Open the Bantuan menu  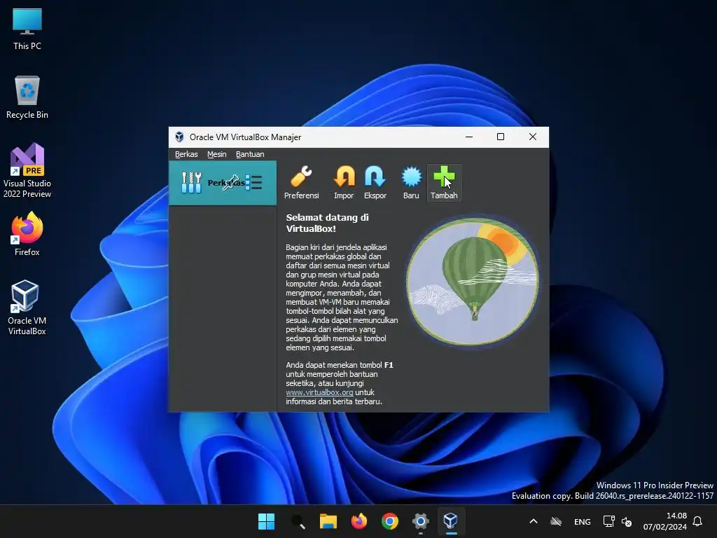tap(250, 154)
